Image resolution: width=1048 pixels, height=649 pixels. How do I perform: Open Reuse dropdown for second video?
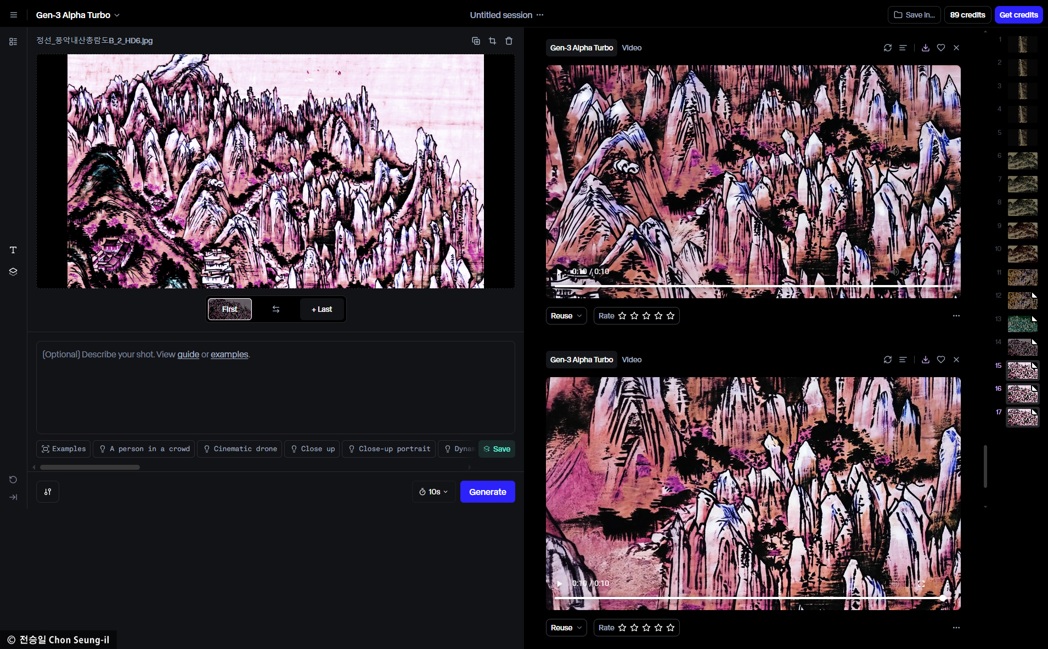point(566,628)
